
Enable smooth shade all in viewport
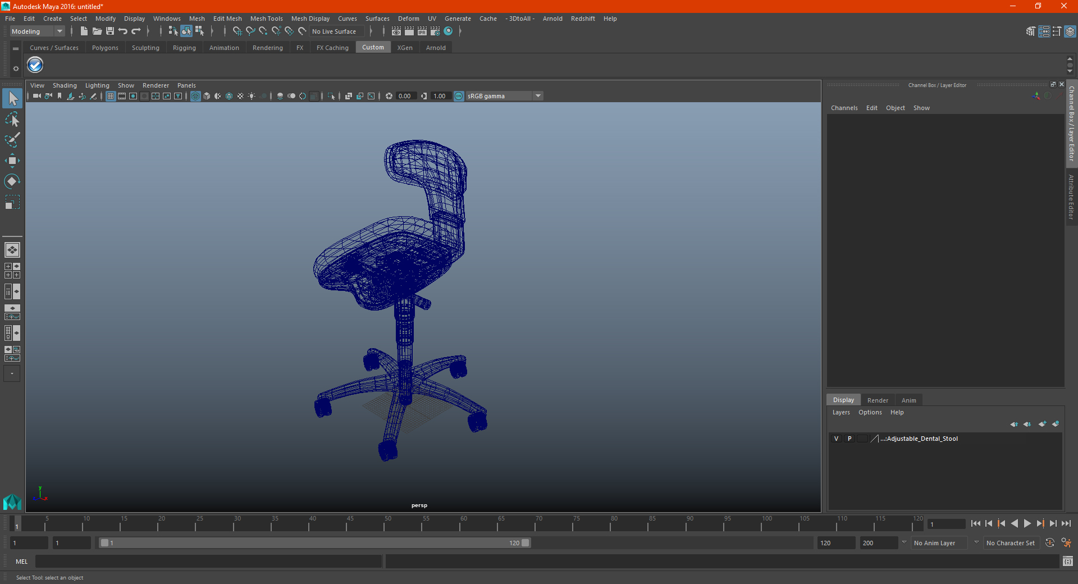click(x=207, y=96)
